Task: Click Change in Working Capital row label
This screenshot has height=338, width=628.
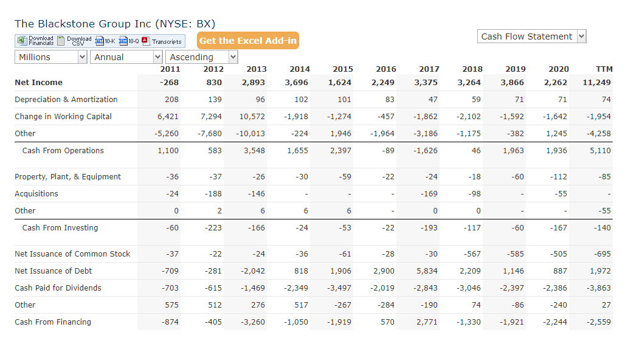Action: (63, 117)
